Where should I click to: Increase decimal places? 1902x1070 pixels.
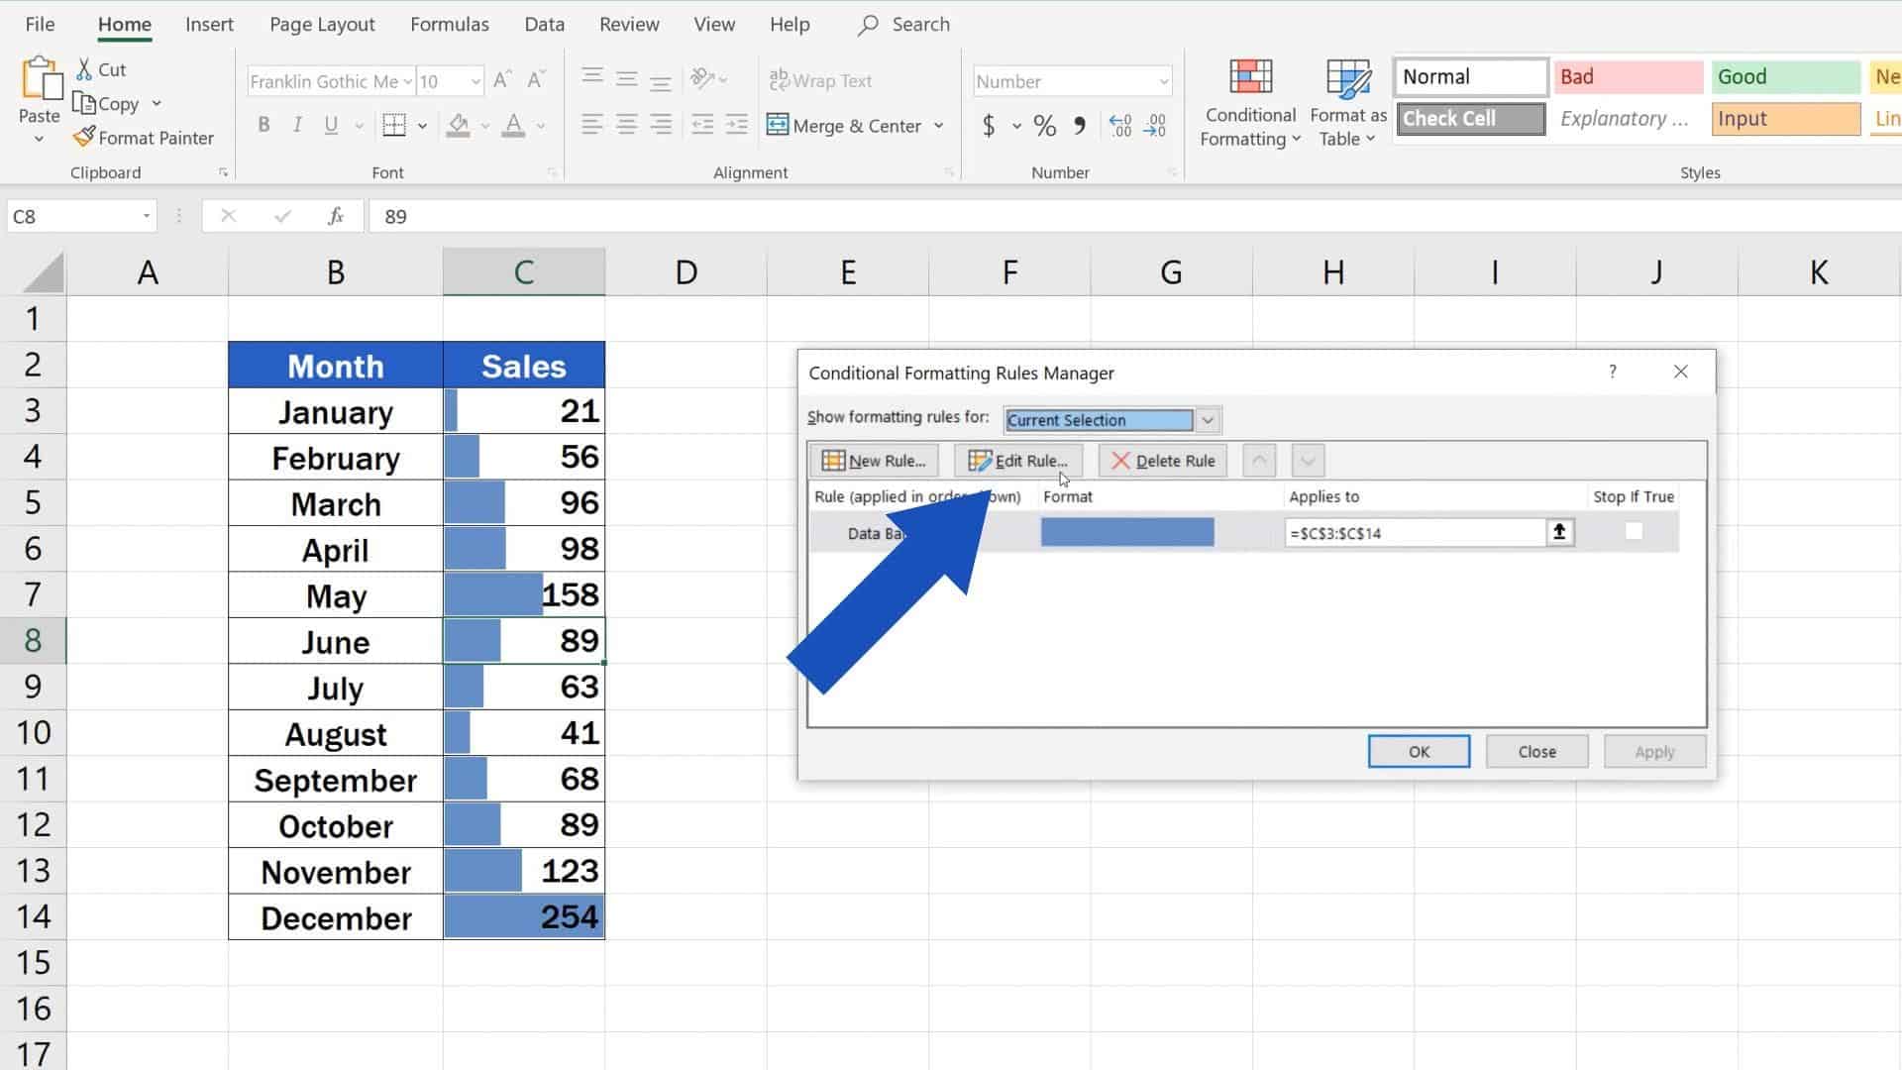pos(1119,126)
